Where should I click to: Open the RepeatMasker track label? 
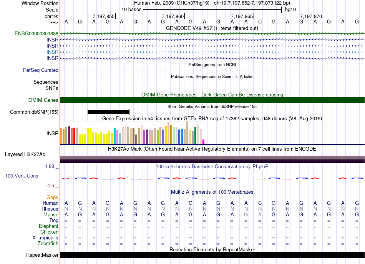42,255
